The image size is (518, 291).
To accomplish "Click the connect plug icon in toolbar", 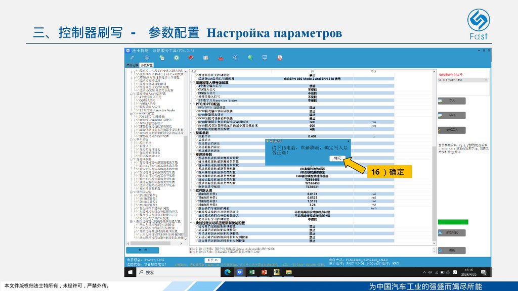I will pyautogui.click(x=132, y=58).
